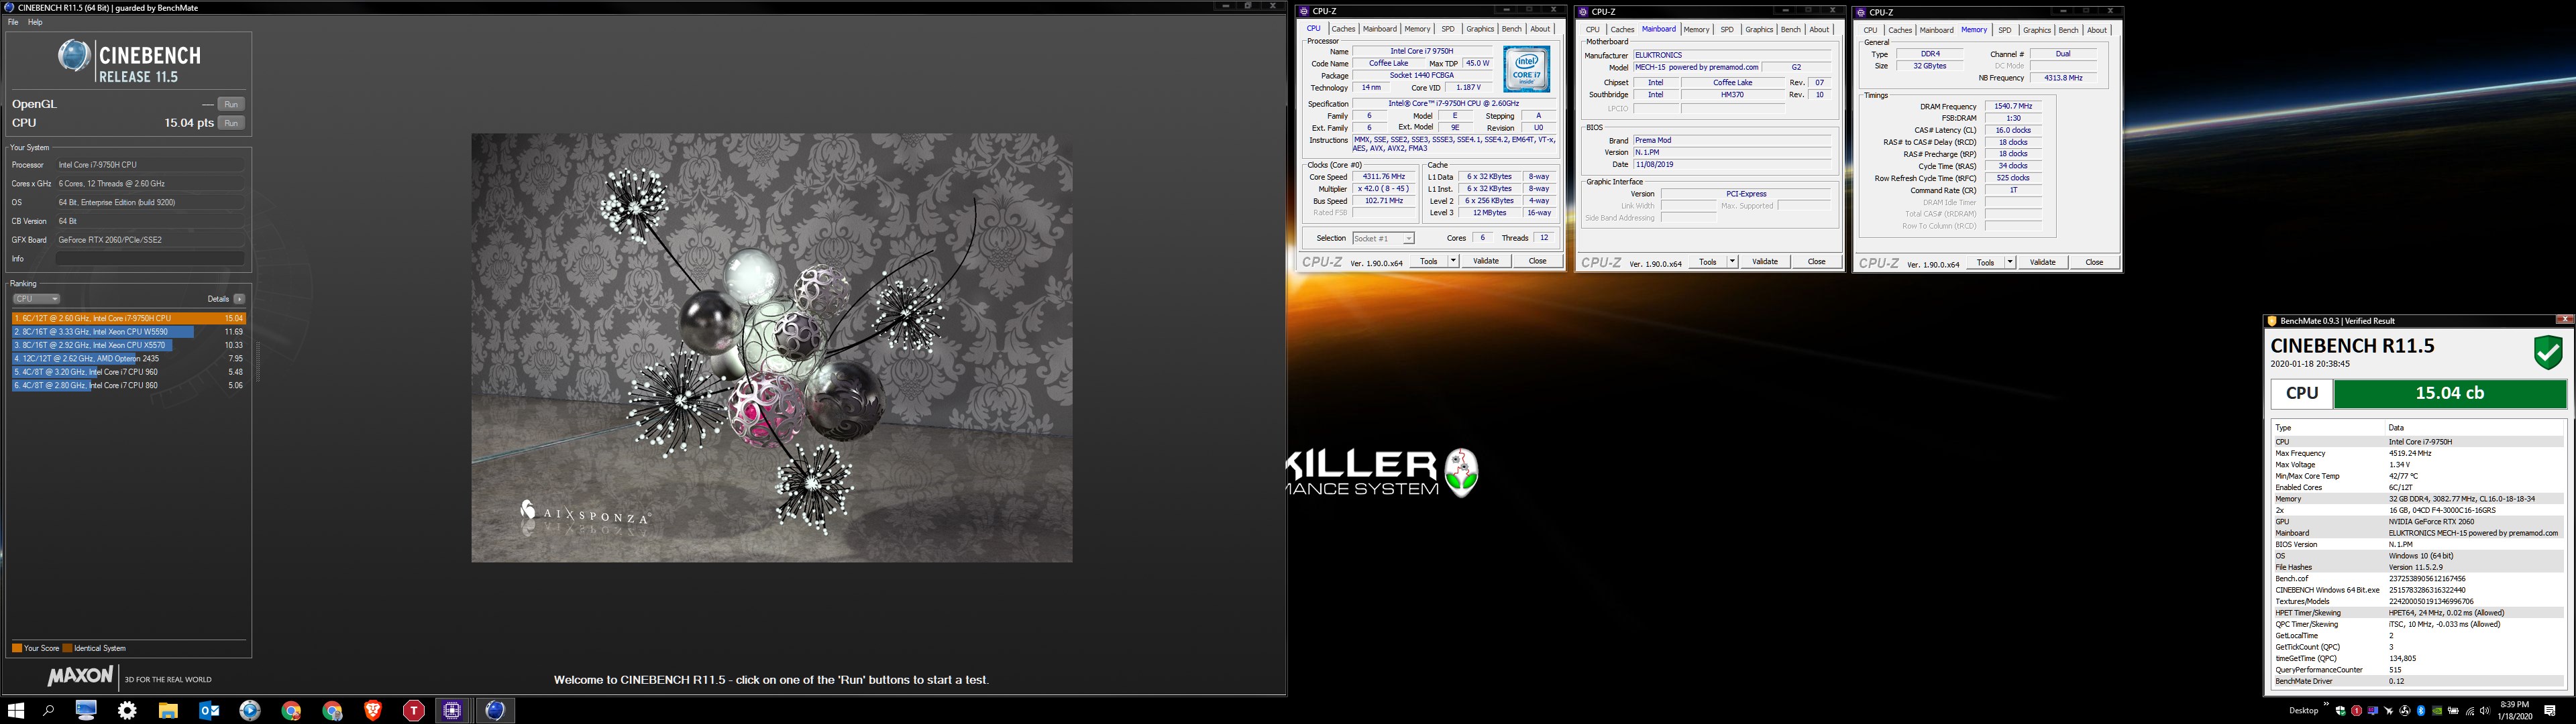
Task: Open the monitor-shaped taskbar app next to search
Action: coord(86,710)
